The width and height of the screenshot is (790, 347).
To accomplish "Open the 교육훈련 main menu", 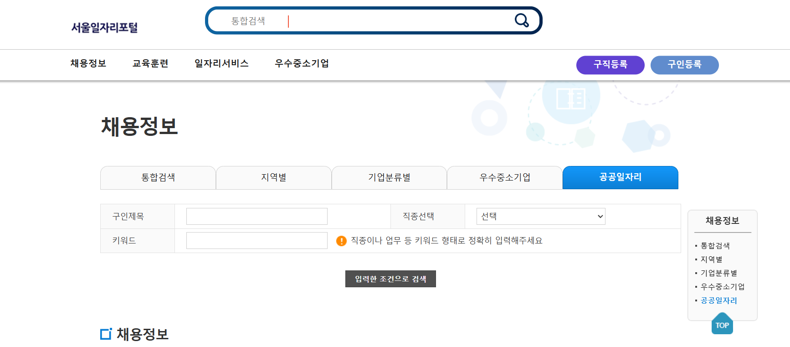I will [150, 63].
